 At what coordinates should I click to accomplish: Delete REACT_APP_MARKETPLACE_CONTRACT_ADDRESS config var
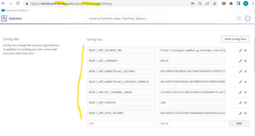pos(246,82)
